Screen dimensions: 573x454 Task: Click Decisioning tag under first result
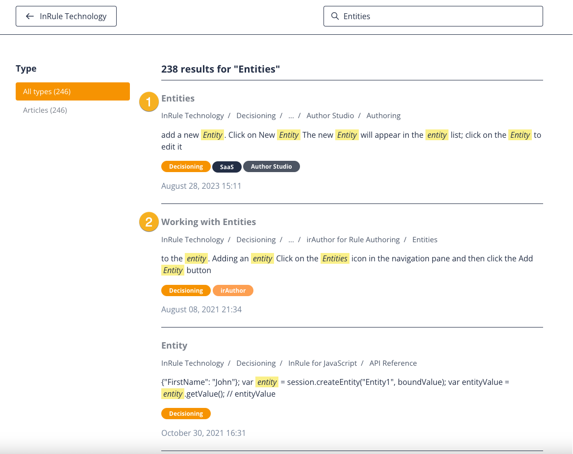coord(186,167)
